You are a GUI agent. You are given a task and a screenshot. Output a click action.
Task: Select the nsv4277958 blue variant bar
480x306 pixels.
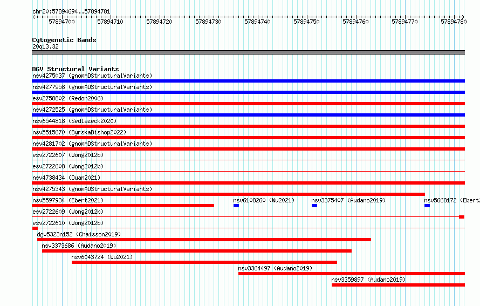coord(248,92)
